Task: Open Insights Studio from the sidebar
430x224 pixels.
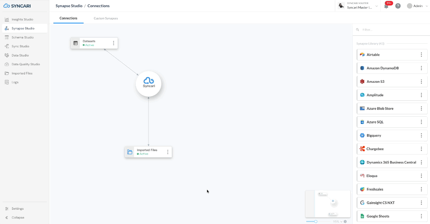Action: tap(24, 19)
